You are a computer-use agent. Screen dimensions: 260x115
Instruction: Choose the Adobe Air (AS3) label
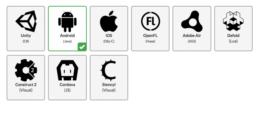(192, 38)
